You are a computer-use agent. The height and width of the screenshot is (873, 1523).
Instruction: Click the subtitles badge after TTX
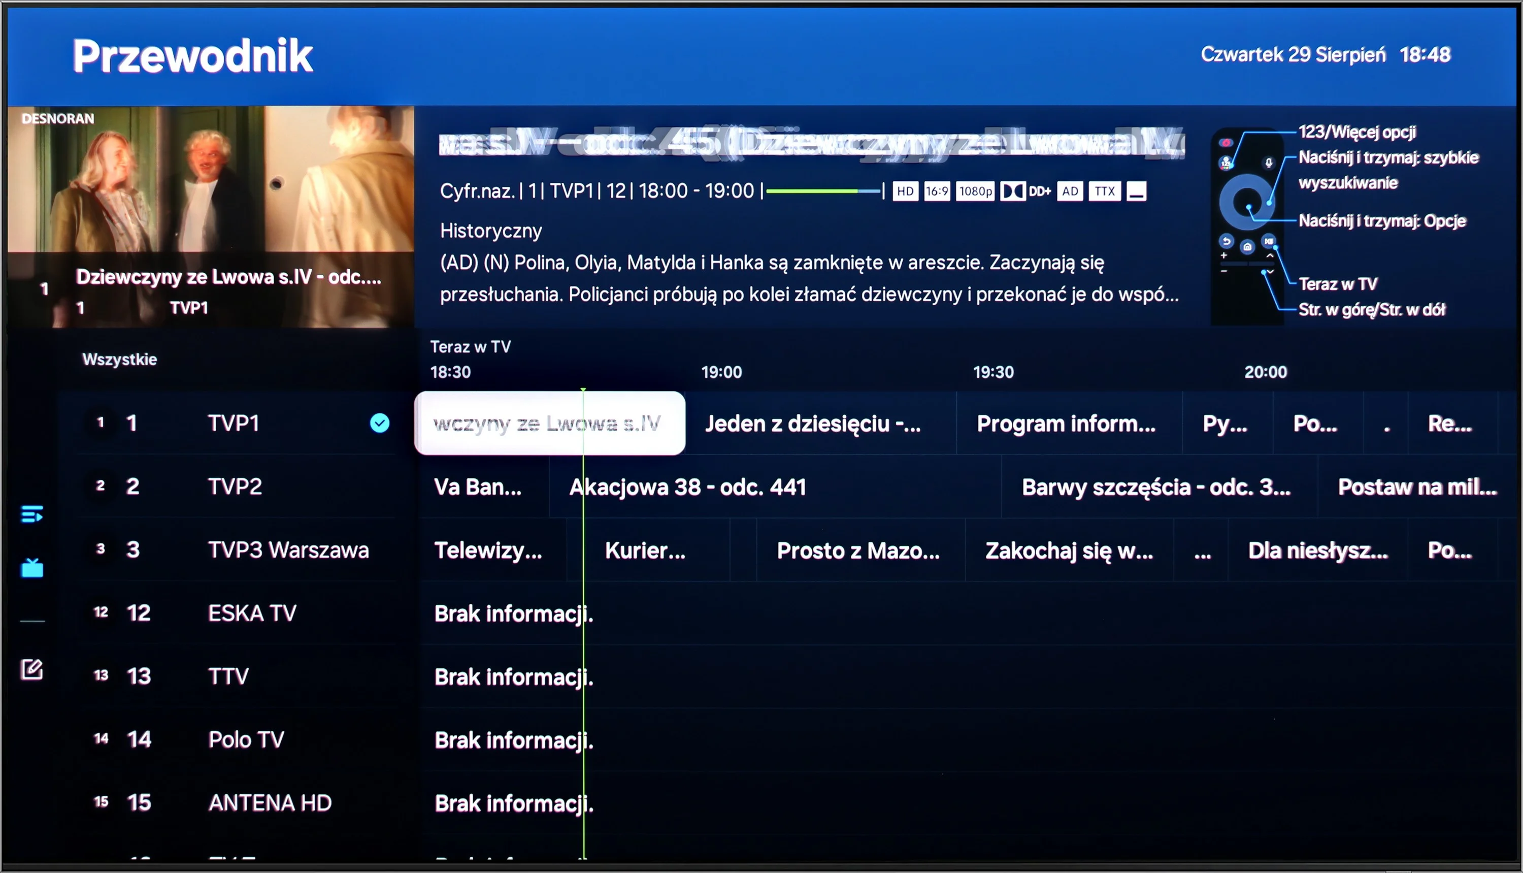tap(1136, 191)
